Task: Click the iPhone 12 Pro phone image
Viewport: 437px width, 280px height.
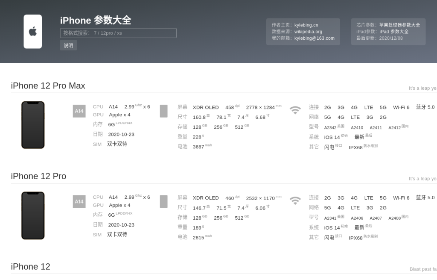Action: [33, 215]
